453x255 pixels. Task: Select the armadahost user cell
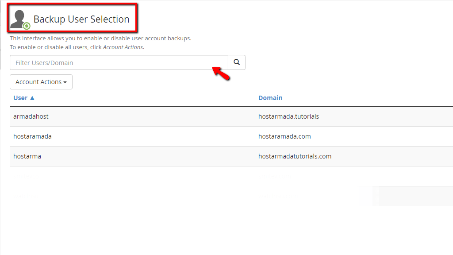(31, 116)
